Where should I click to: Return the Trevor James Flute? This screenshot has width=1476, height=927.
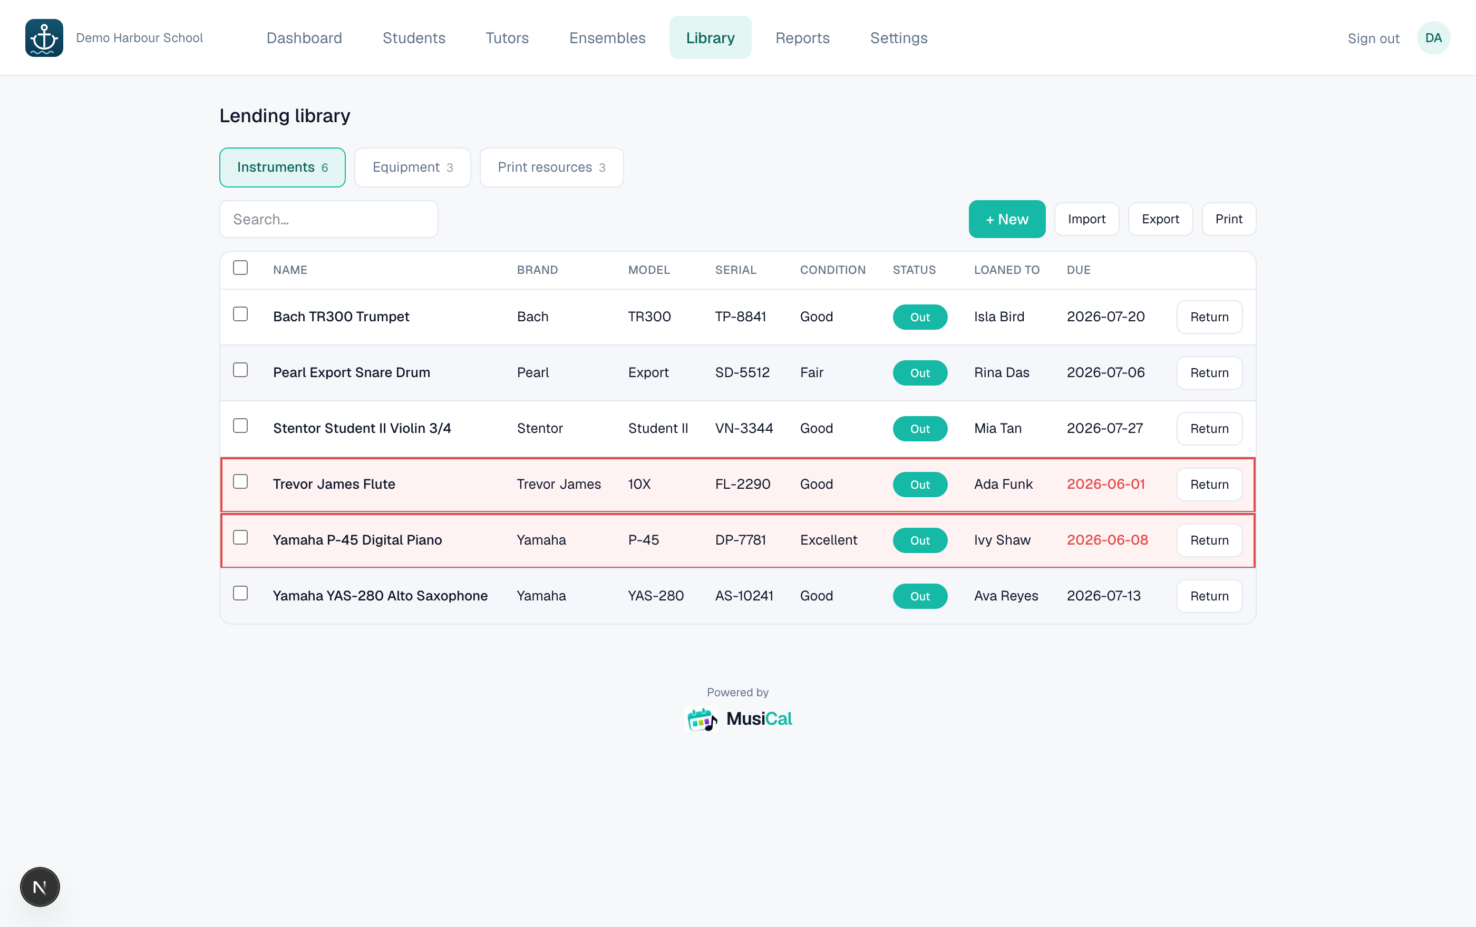coord(1209,485)
